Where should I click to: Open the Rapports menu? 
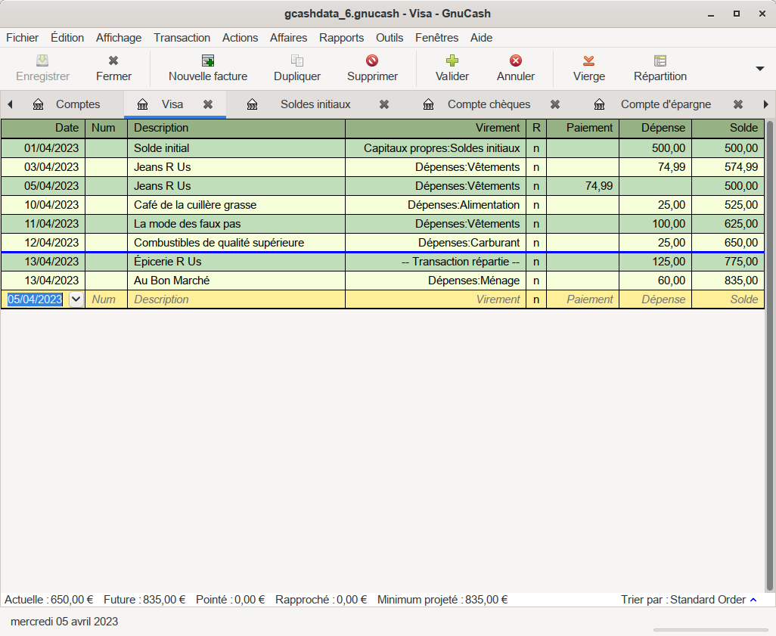coord(341,38)
